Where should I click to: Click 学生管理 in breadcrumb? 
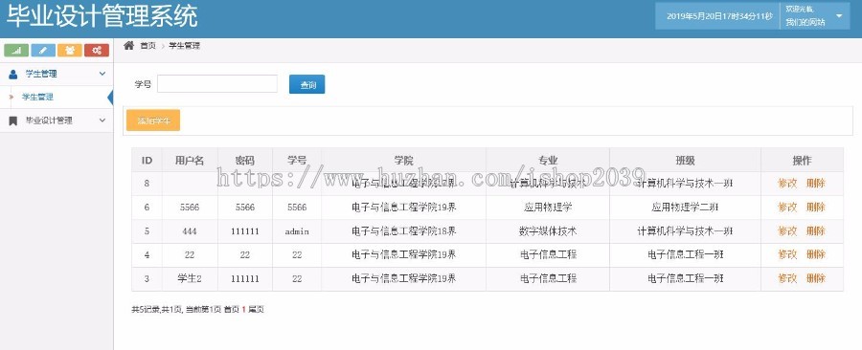click(x=184, y=46)
